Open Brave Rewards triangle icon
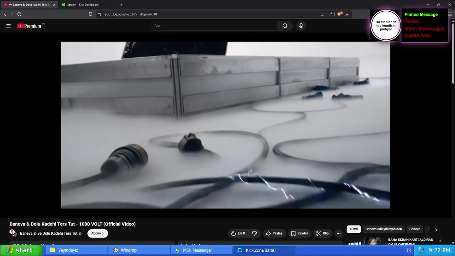455x256 pixels. (347, 14)
